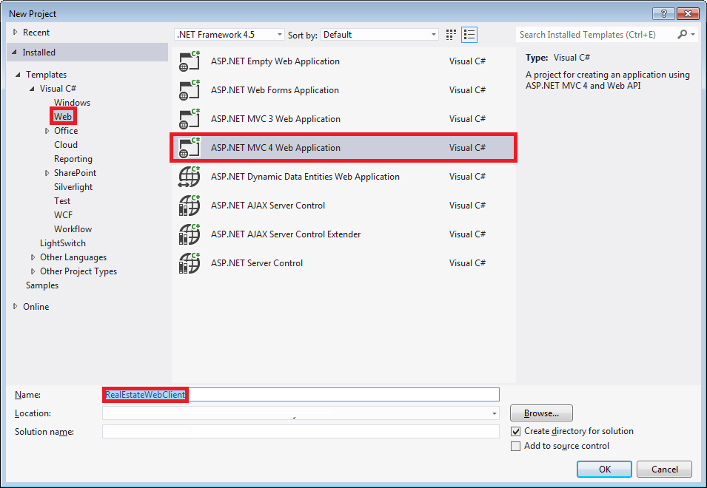Select Reporting template category
Screen dimensions: 707x488
pos(73,159)
